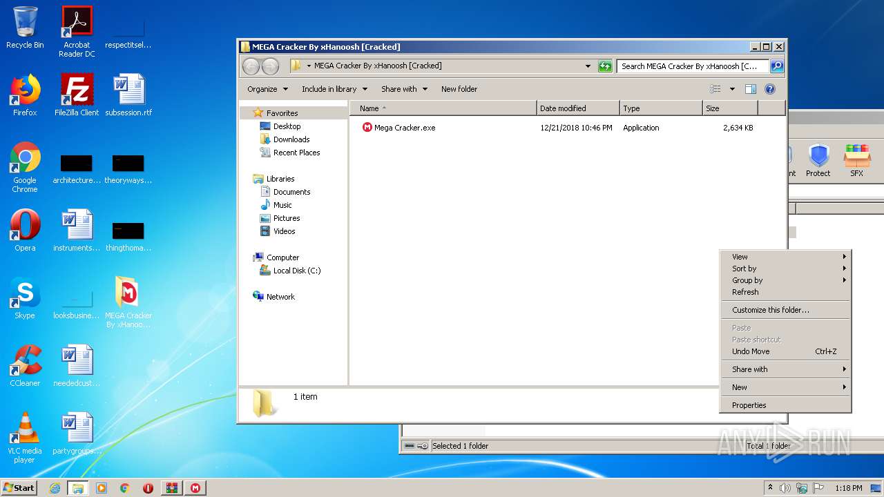Click the search magnifier icon in Explorer

pyautogui.click(x=777, y=66)
